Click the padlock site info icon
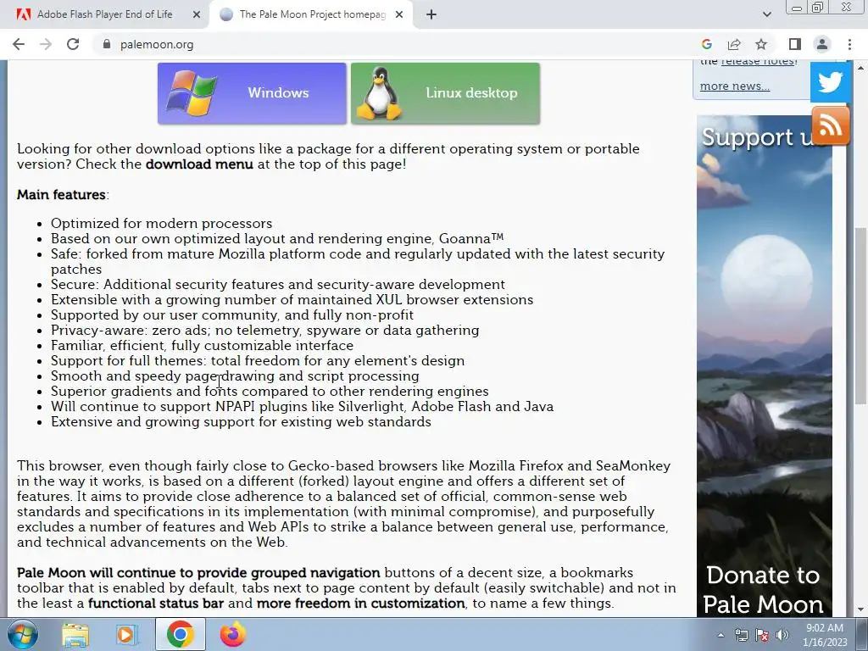The height and width of the screenshot is (651, 868). click(x=107, y=44)
